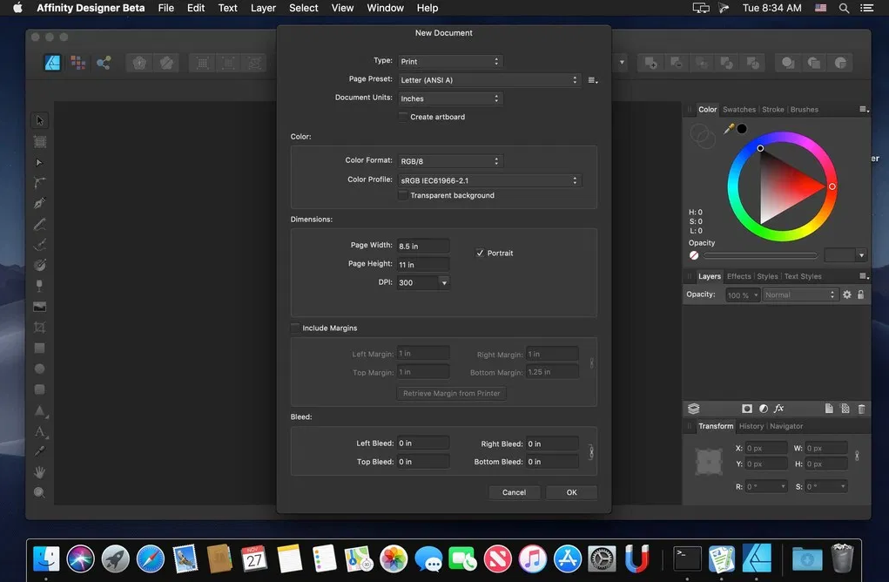The width and height of the screenshot is (889, 582).
Task: Click the adjustment layer icon in Layers panel
Action: tap(763, 408)
